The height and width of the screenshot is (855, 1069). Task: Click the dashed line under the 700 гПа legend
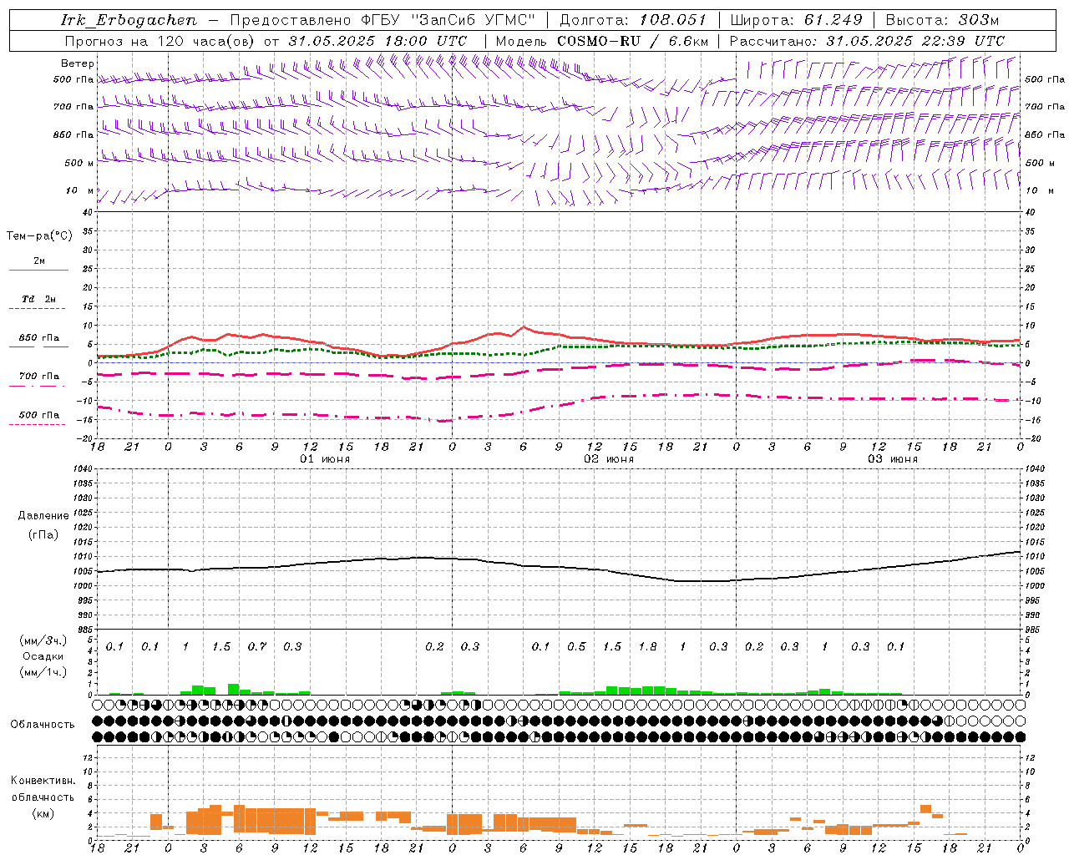(x=38, y=386)
